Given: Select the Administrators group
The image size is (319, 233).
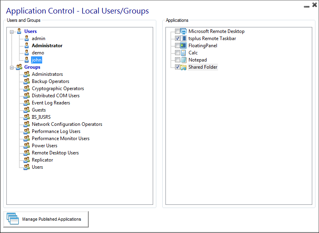Looking at the screenshot, I should pyautogui.click(x=47, y=74).
